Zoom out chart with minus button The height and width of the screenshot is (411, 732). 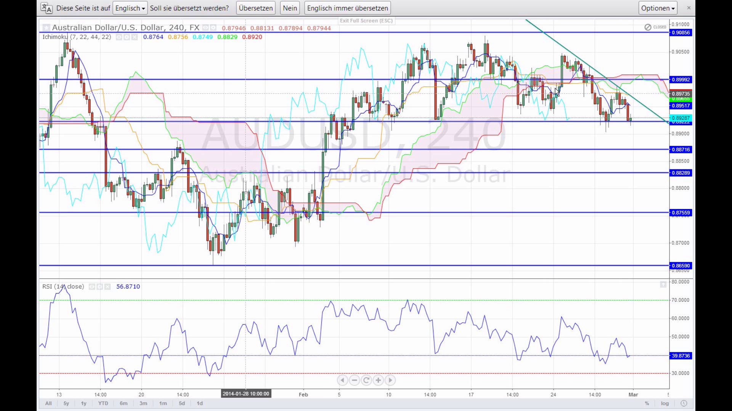pos(355,380)
